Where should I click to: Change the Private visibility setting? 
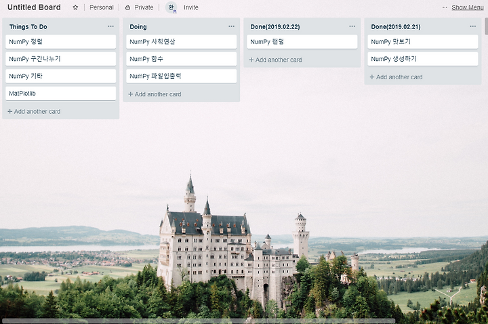(x=144, y=7)
